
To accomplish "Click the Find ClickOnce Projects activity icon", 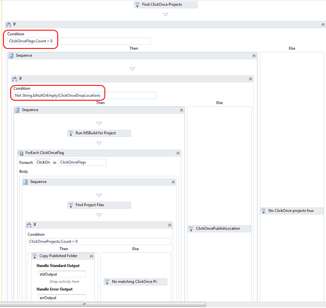I will 138,5.
